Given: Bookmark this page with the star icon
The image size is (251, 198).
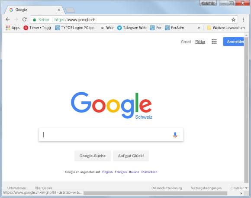Looking at the screenshot, I should (233, 19).
